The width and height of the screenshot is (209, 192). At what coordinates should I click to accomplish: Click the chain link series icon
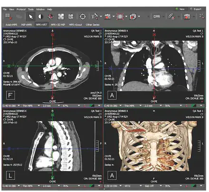(171, 17)
